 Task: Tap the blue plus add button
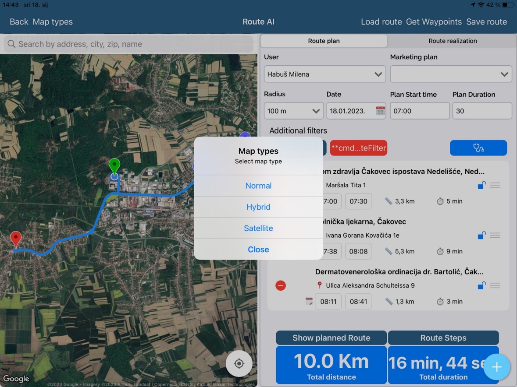[x=496, y=367]
